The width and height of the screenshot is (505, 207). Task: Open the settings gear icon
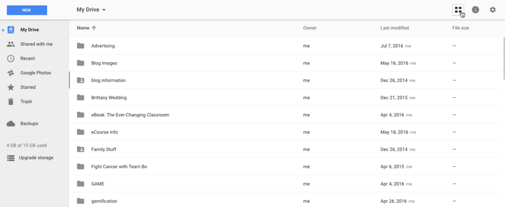(x=493, y=10)
